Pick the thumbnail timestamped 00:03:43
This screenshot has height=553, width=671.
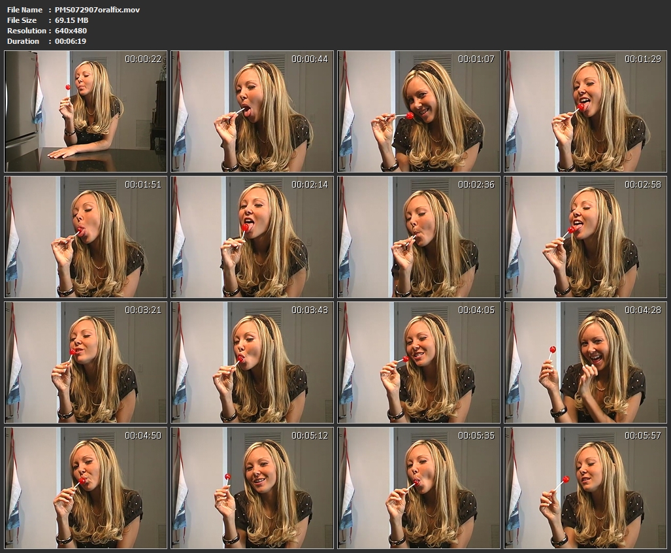[x=252, y=362]
